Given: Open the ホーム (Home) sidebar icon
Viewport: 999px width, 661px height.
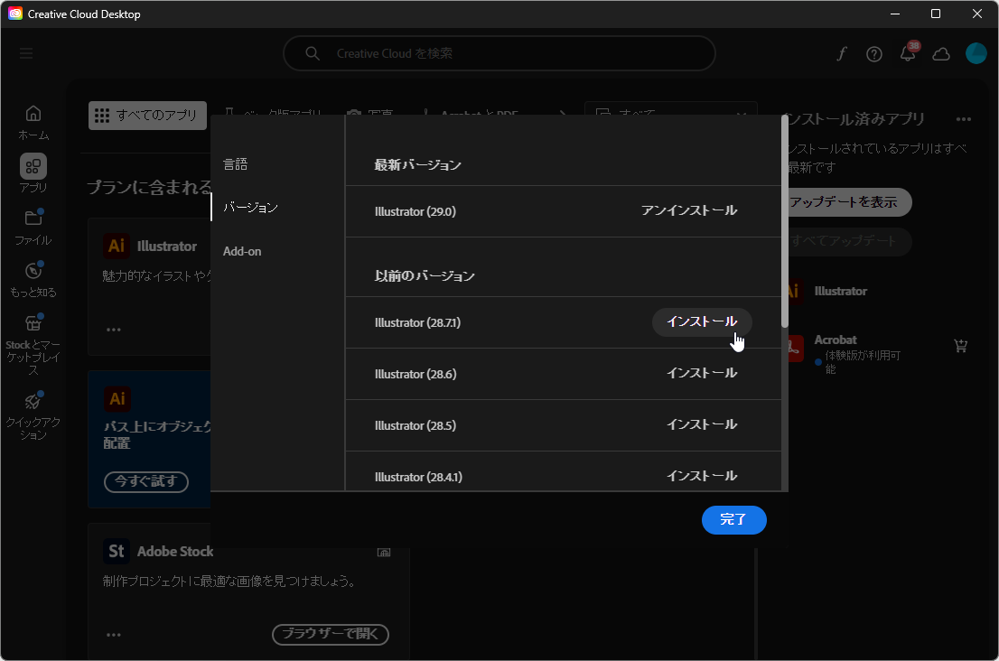Looking at the screenshot, I should point(33,122).
